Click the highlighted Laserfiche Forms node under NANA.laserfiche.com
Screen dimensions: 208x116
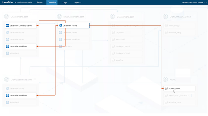73,25
